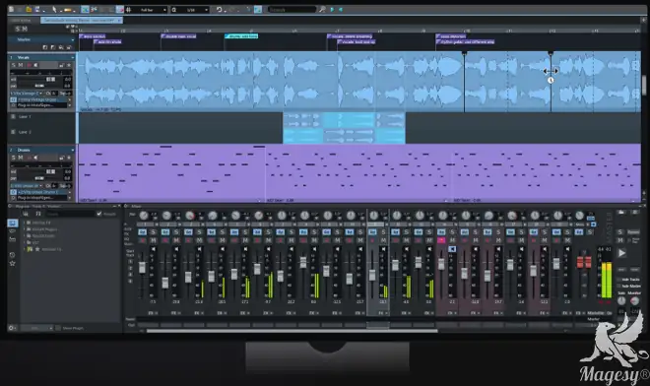Viewport: 650px width, 386px height.
Task: Select the highlighted top browser sidebar icon
Action: [x=13, y=224]
